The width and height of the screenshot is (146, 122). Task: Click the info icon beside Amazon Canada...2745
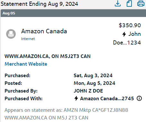point(139,98)
